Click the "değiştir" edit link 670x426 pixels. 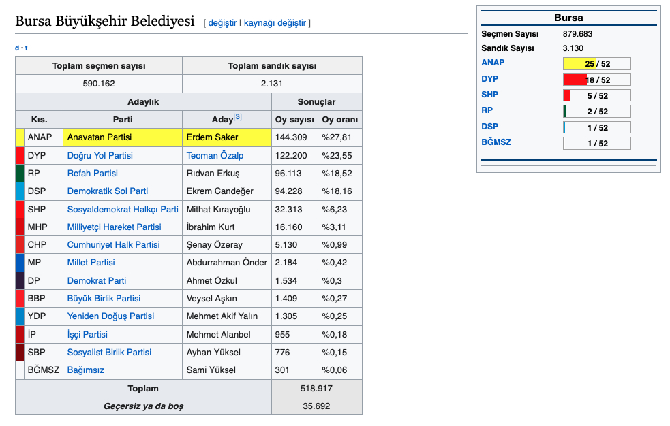click(222, 23)
